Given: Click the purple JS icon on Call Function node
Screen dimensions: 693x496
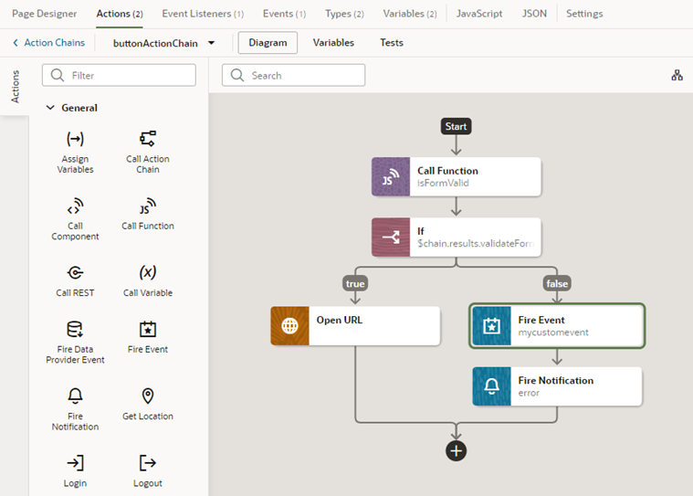Looking at the screenshot, I should 391,177.
